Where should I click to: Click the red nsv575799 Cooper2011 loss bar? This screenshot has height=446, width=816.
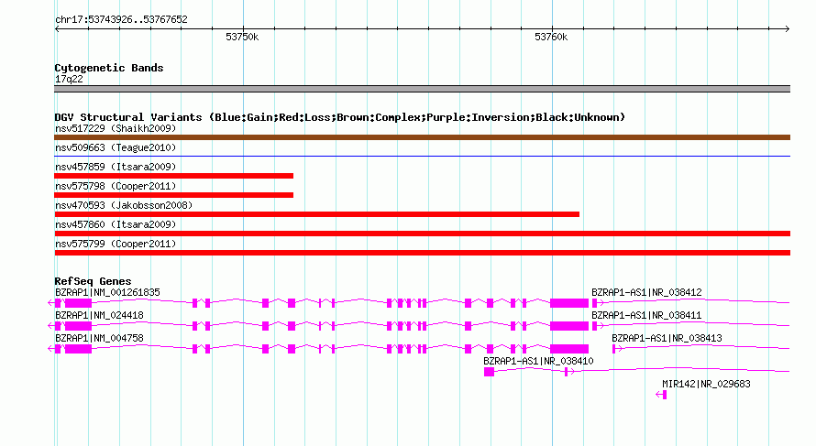click(422, 253)
